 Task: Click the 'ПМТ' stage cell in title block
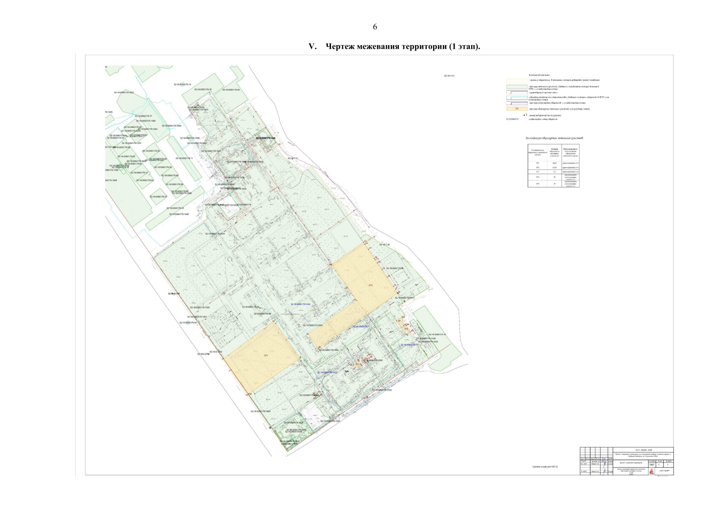coord(651,465)
